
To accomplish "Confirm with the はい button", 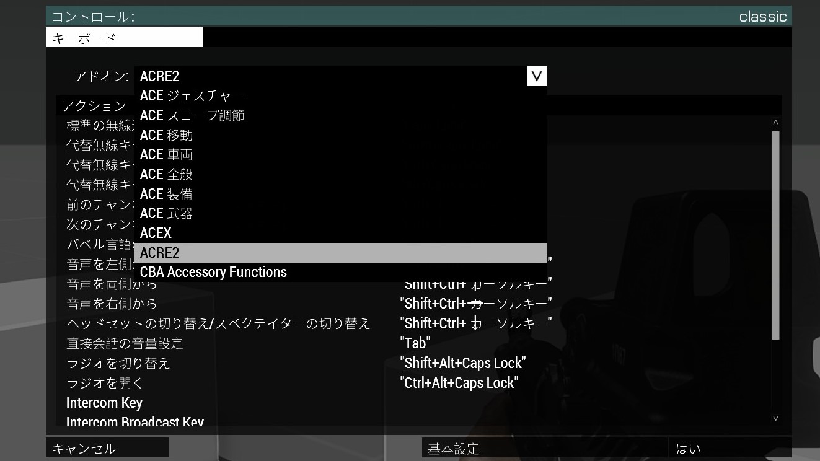I will point(730,448).
